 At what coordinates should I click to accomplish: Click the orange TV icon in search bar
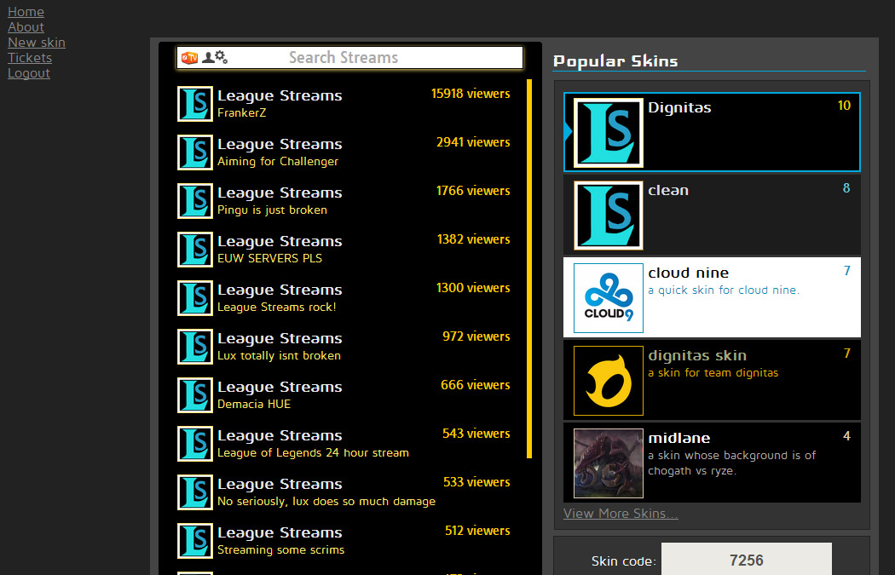tap(189, 58)
